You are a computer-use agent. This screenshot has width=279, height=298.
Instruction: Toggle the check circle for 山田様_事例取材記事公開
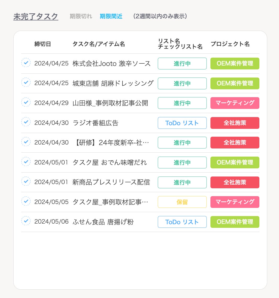26,102
